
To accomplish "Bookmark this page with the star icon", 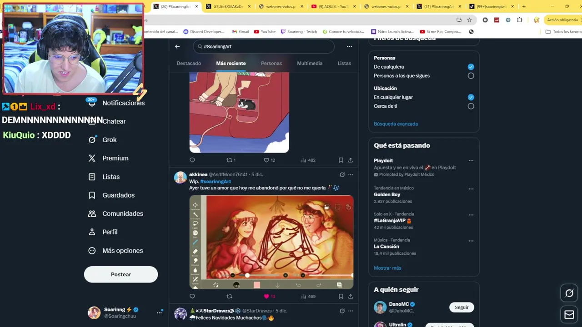I will pyautogui.click(x=469, y=20).
